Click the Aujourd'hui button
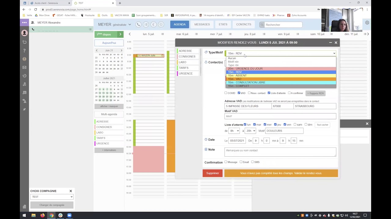 (109, 43)
